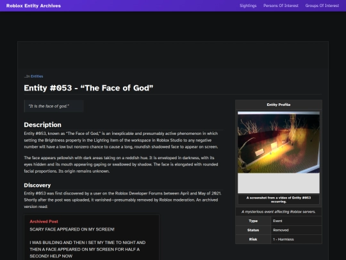The width and height of the screenshot is (346, 260).
Task: Click the Archived Post heading
Action: point(44,221)
